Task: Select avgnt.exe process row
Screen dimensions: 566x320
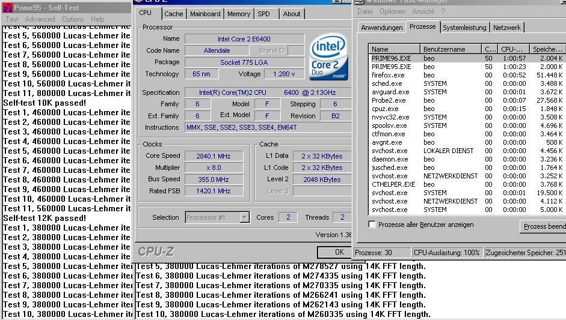Action: [467, 142]
